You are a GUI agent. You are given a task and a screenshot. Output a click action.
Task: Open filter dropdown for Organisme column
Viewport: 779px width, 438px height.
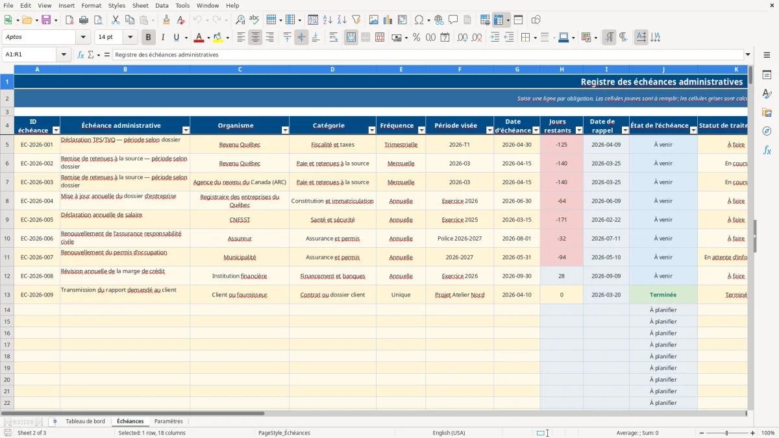pyautogui.click(x=284, y=130)
